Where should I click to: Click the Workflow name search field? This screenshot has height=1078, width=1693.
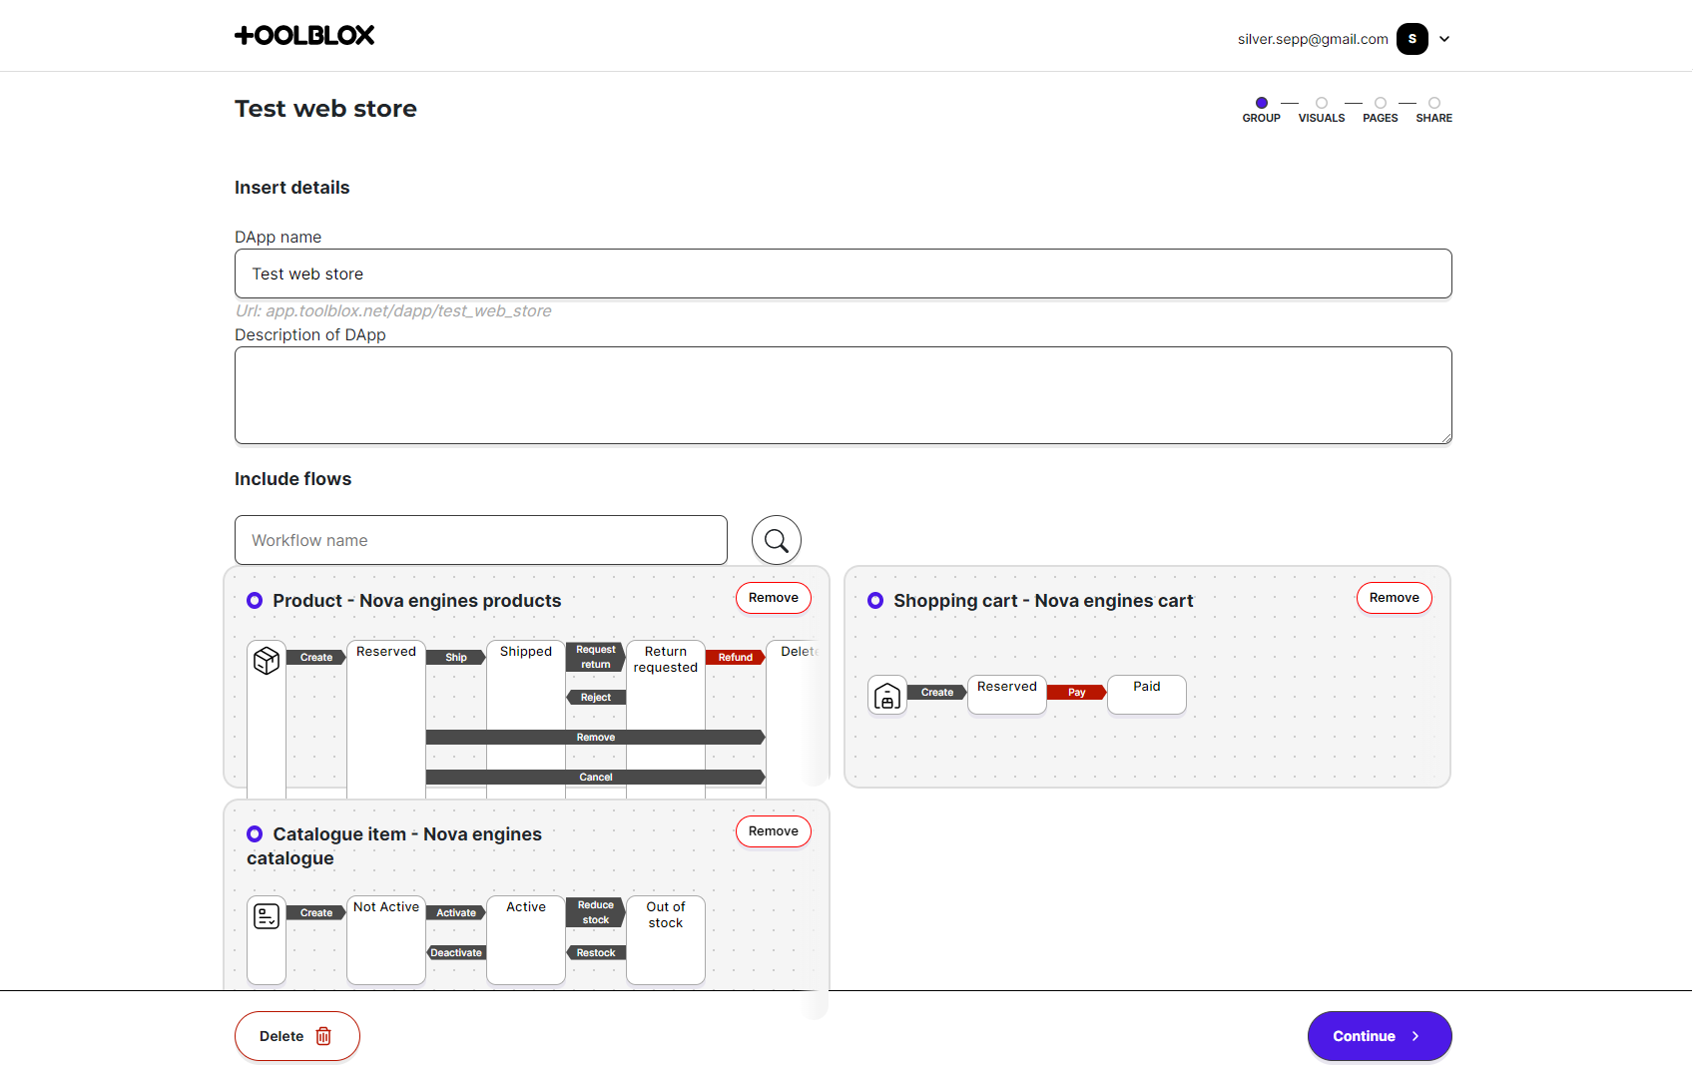point(480,540)
